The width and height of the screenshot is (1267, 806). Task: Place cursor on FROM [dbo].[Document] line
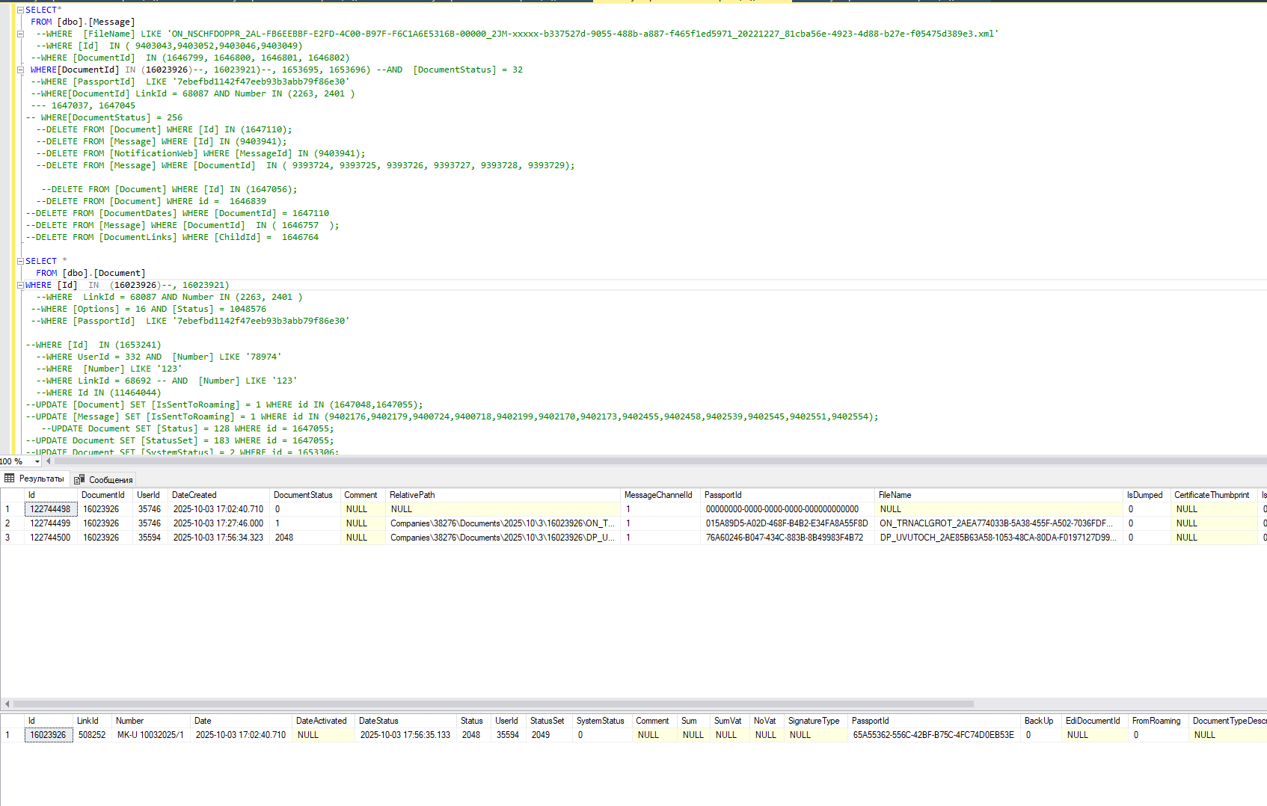pos(90,273)
